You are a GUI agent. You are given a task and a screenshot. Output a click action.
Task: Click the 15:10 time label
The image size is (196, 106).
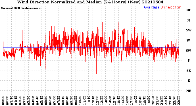114,100
